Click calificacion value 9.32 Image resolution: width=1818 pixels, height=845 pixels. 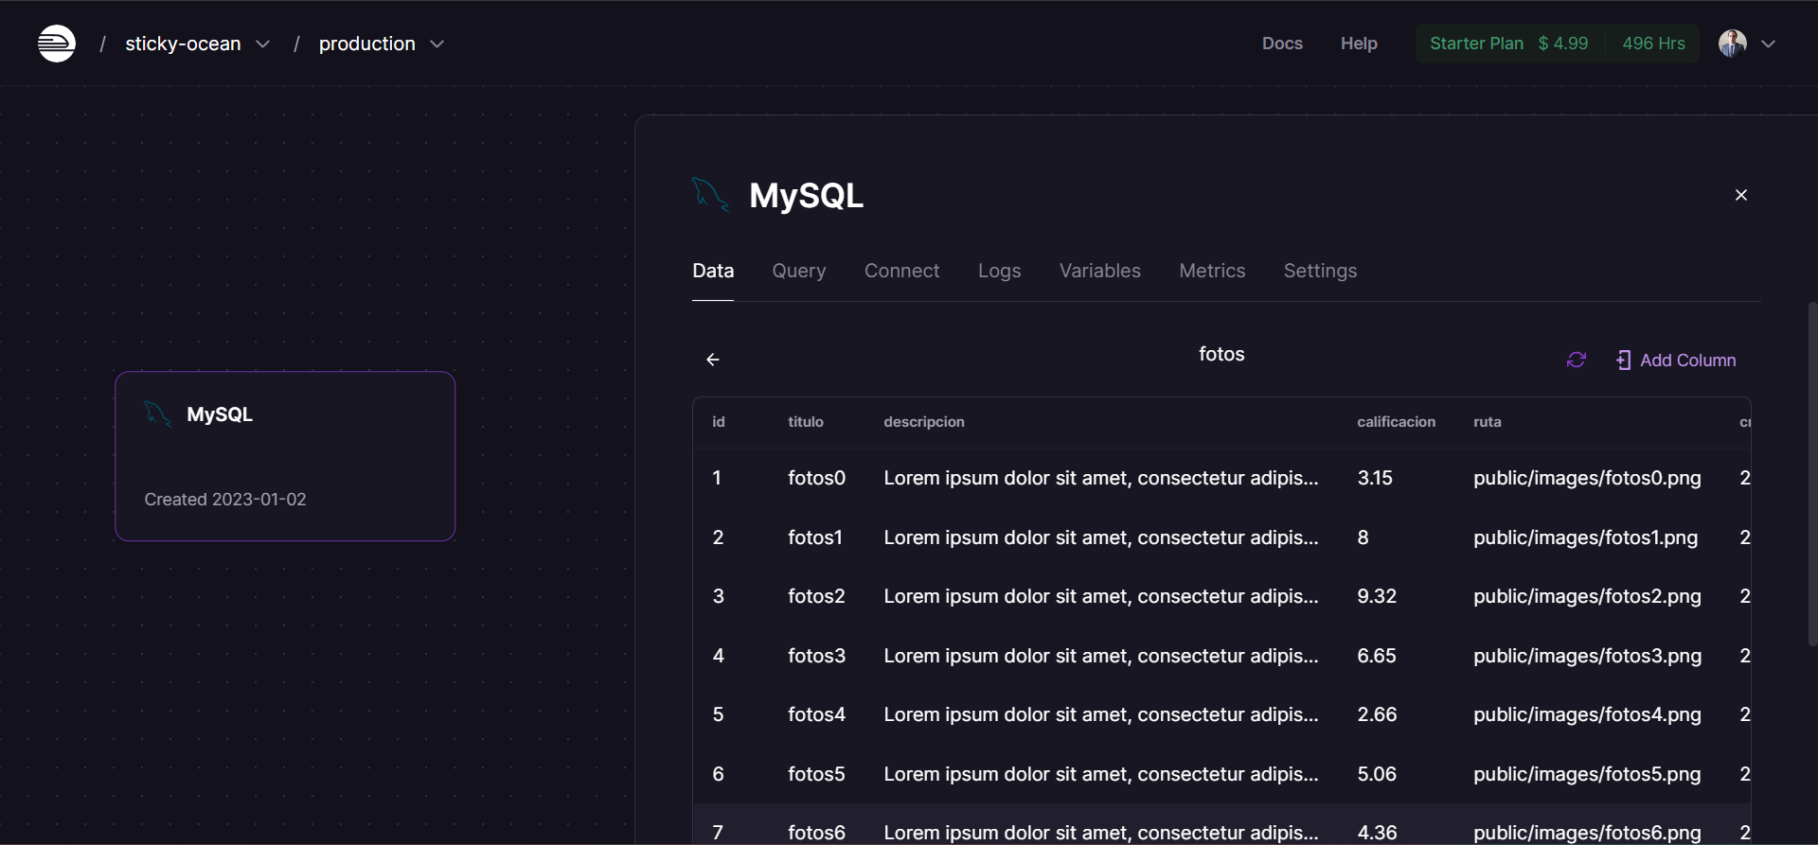click(x=1377, y=596)
